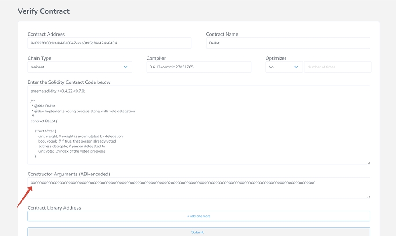This screenshot has width=396, height=236.
Task: Click the Compiler version input field
Action: (198, 67)
